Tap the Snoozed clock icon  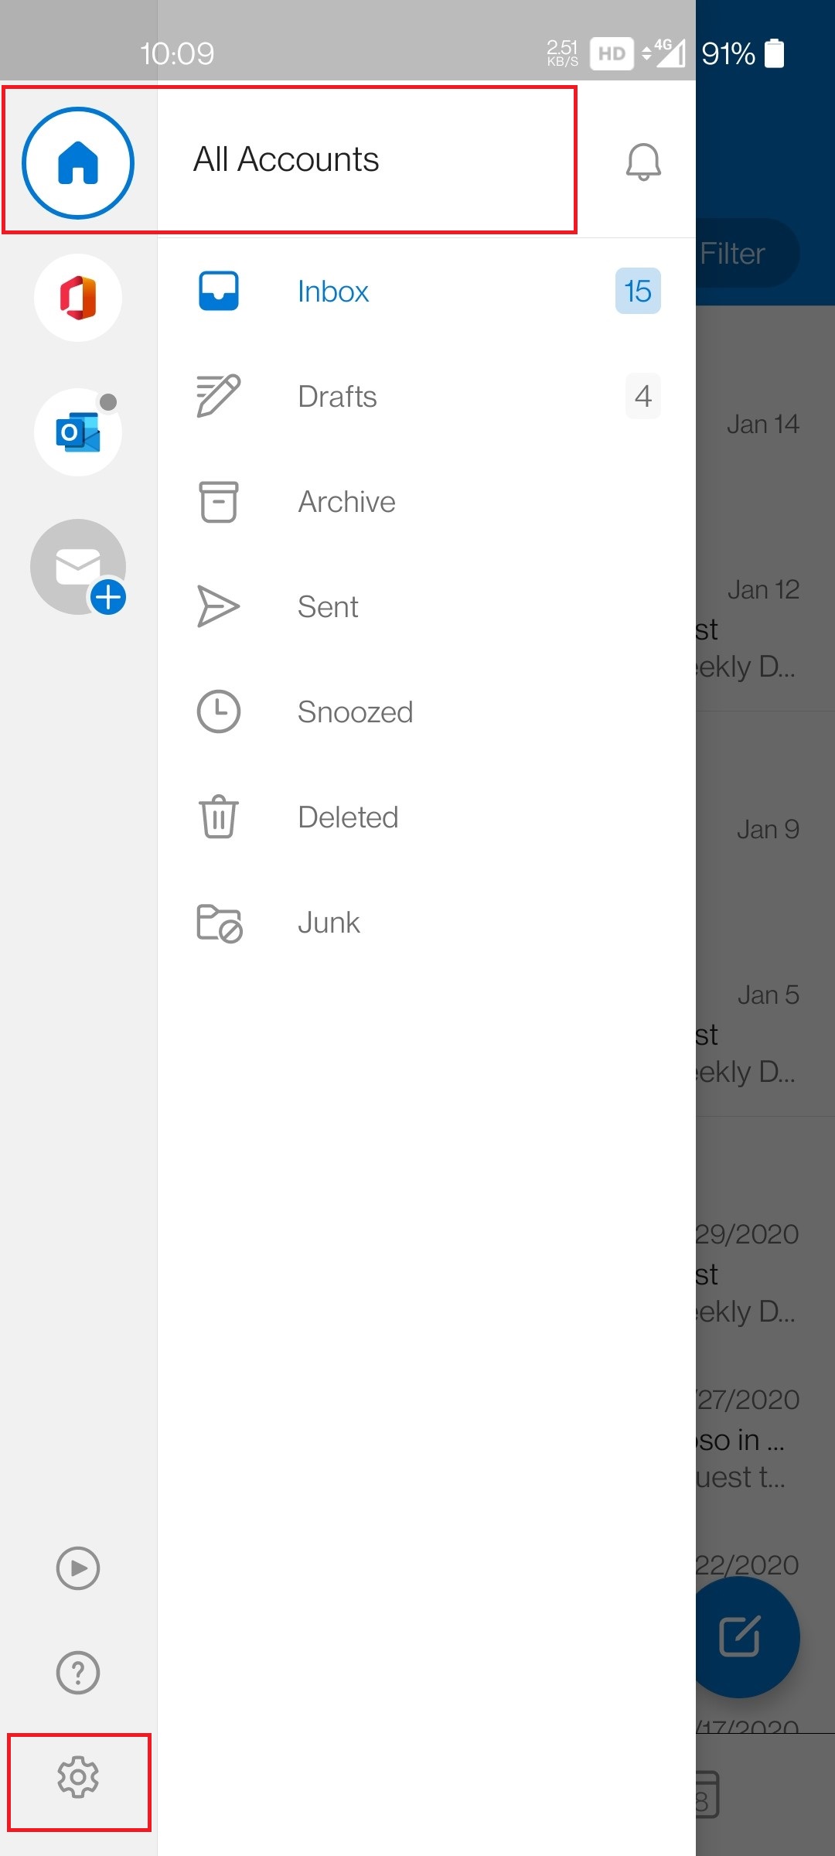(x=219, y=711)
